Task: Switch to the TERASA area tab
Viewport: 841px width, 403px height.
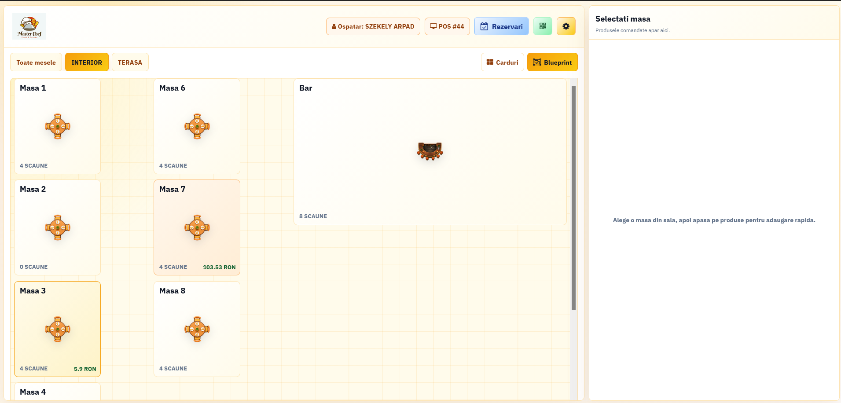Action: tap(130, 62)
